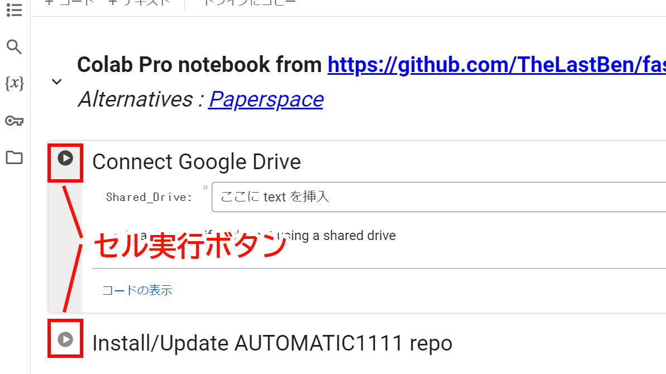Click the コードの表示 link
The width and height of the screenshot is (666, 374).
click(137, 290)
